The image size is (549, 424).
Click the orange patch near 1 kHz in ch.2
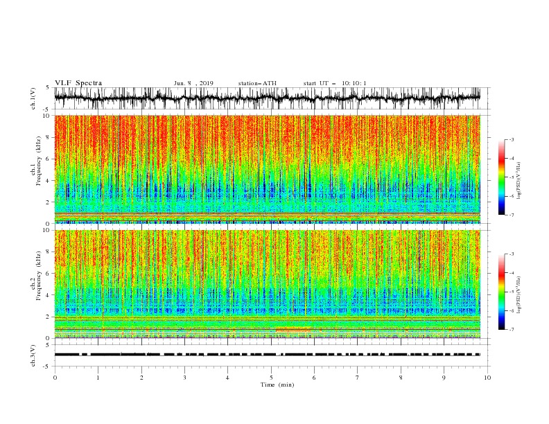pos(293,329)
